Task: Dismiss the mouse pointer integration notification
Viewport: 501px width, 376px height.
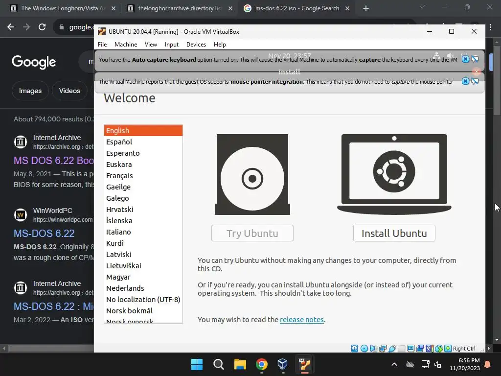Action: (x=466, y=81)
